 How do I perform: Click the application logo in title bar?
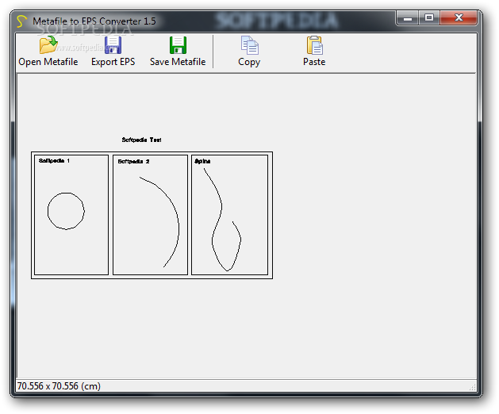coord(21,21)
